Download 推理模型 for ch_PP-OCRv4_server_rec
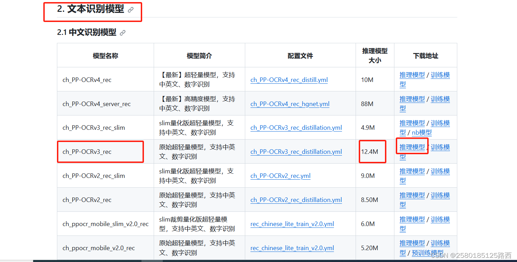 [412, 99]
